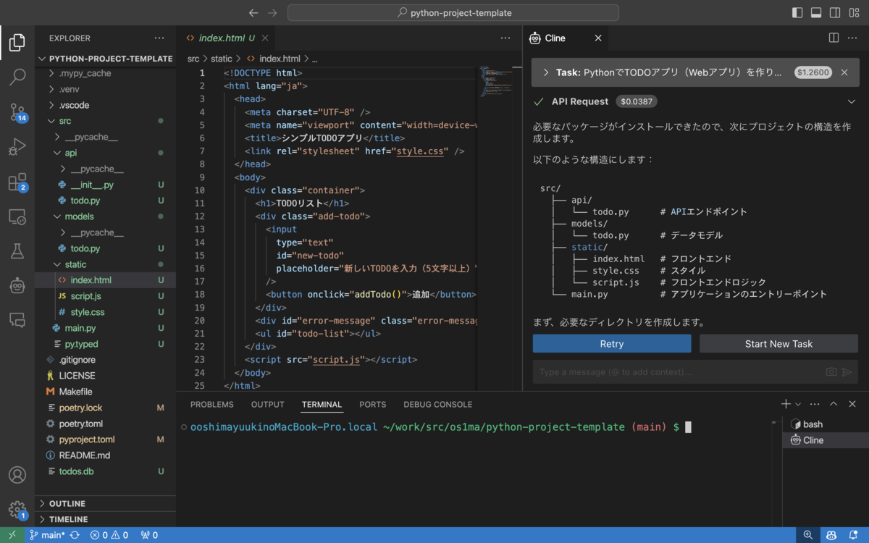Maximize the terminal panel with up chevron
869x543 pixels.
tap(834, 404)
